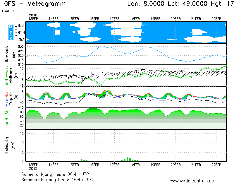This screenshot has width=234, height=183.
Task: Click the 1030 pressure tick label
Action: click(20, 47)
